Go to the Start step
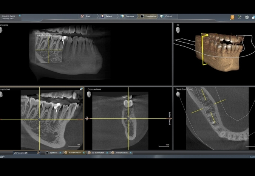 click(x=85, y=17)
